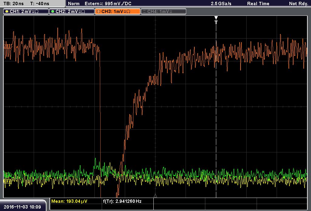Screen dimensions: 311x211
Task: Click the TB: 20 ns timebase readout
Action: pyautogui.click(x=13, y=4)
